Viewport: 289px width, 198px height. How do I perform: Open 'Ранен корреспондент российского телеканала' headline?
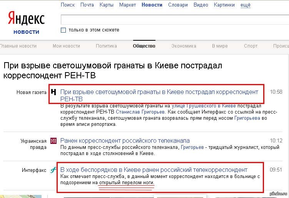[x=125, y=141]
